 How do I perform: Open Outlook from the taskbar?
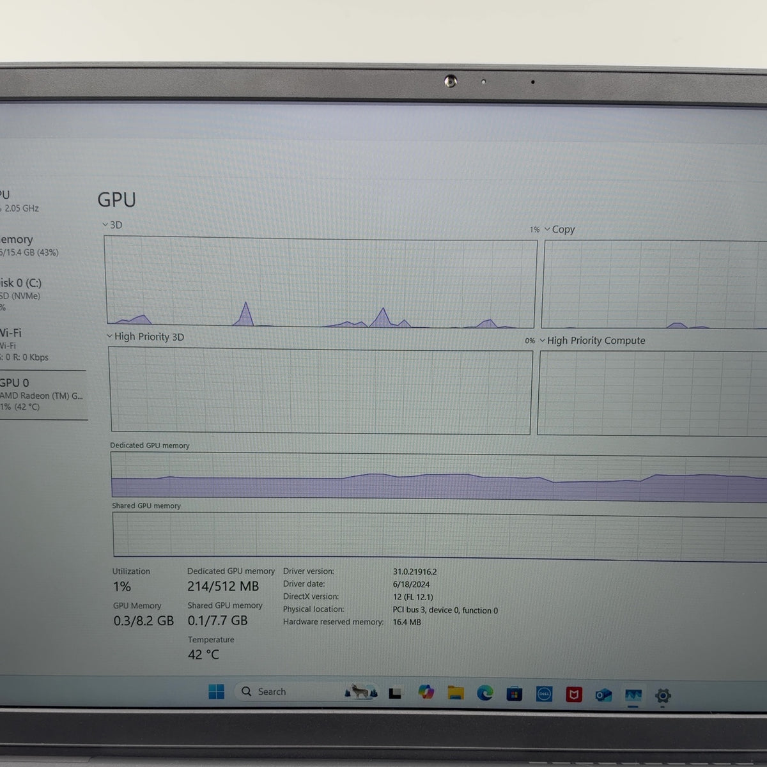tap(603, 695)
